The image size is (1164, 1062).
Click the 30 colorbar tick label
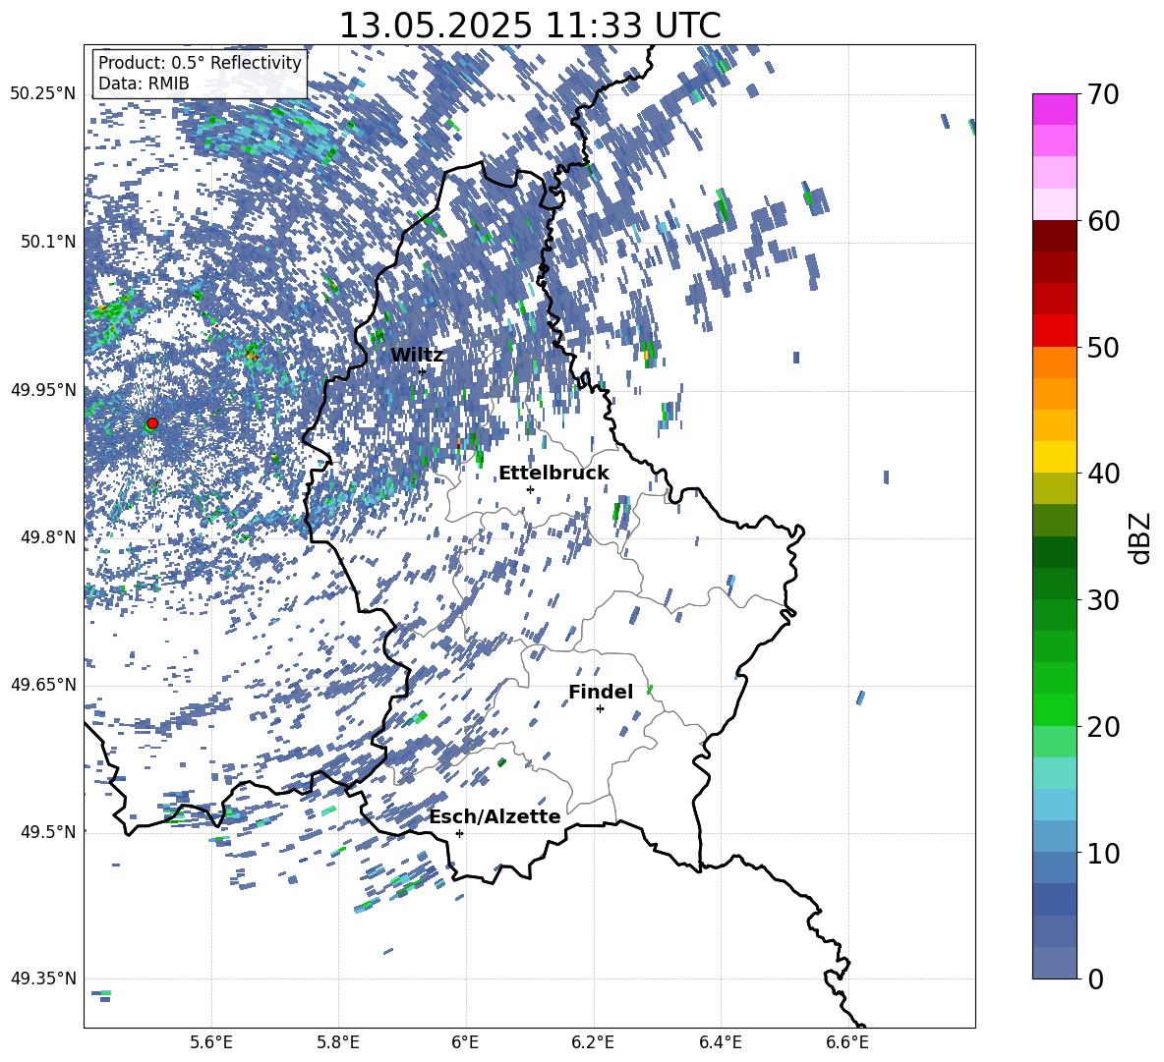pos(1103,600)
